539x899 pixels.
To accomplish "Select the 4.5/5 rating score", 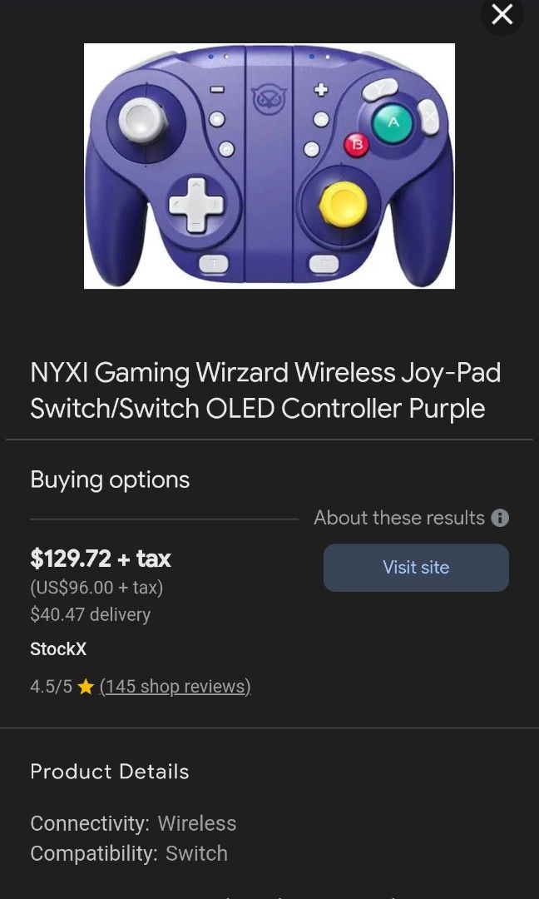I will [50, 686].
